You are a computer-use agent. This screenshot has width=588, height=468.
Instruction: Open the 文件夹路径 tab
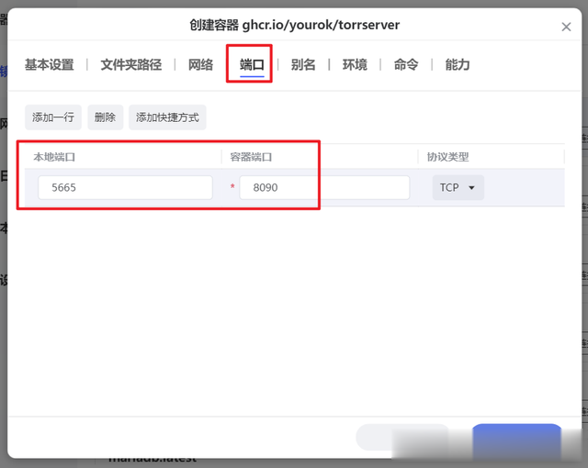coord(130,65)
